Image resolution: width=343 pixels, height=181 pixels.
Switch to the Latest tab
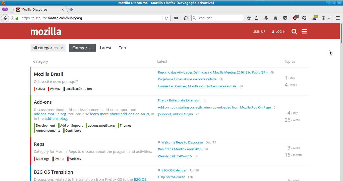pyautogui.click(x=105, y=48)
